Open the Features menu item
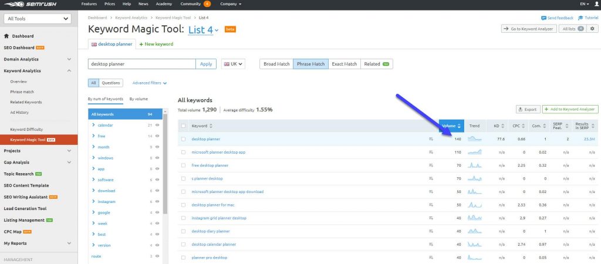The width and height of the screenshot is (601, 264). click(x=89, y=4)
